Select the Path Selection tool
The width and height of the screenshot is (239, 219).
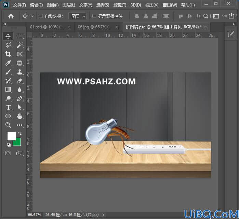pos(19,107)
